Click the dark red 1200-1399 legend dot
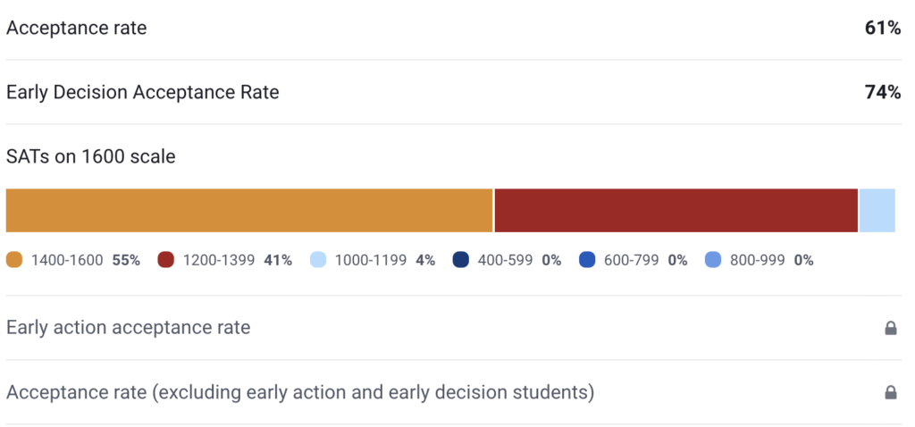The width and height of the screenshot is (915, 427). [x=165, y=261]
